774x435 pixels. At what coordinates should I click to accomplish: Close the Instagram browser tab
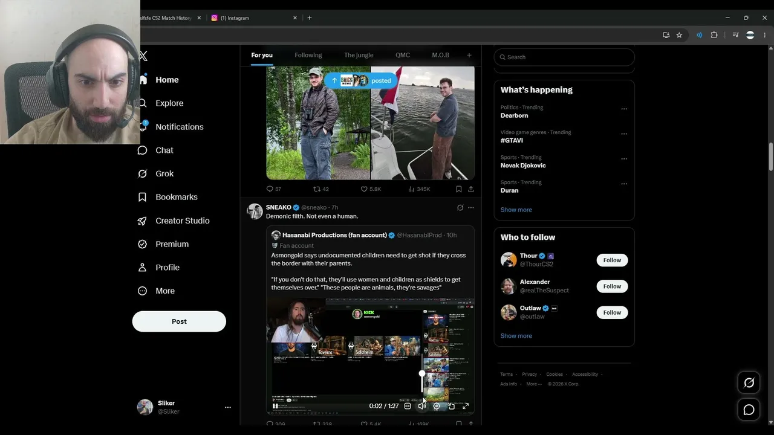tap(295, 18)
